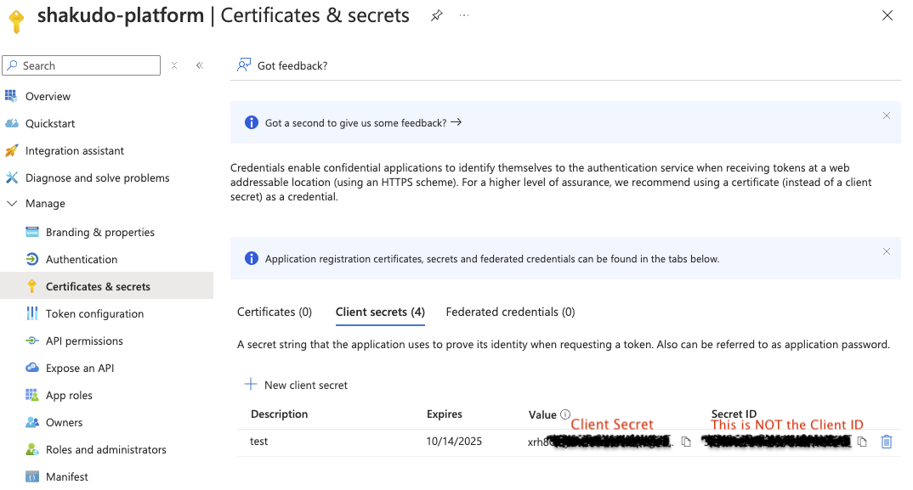Clear the sidebar search box

click(x=174, y=65)
